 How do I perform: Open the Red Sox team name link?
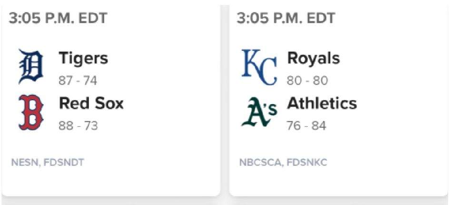point(91,103)
